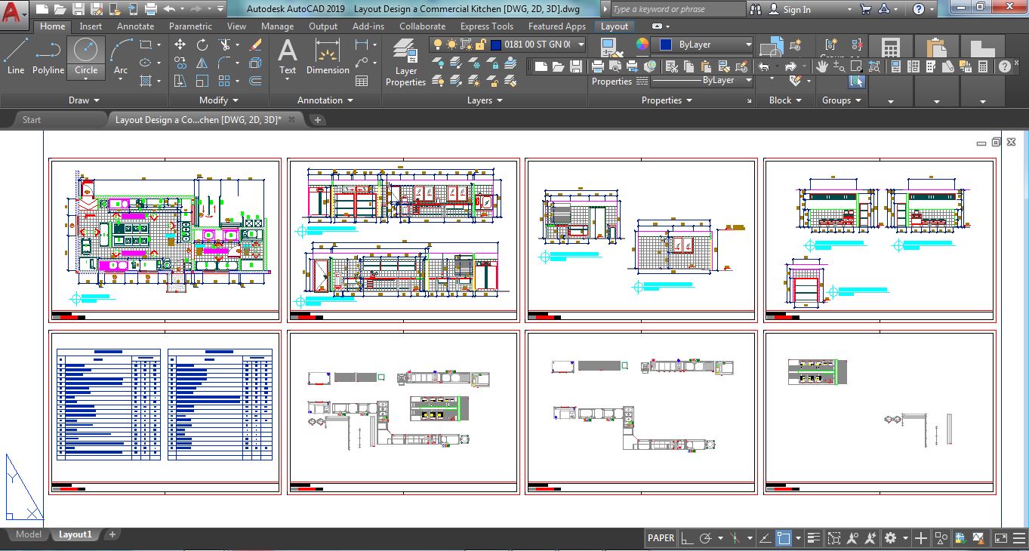Select the Line draw tool
The image size is (1029, 551).
click(x=16, y=57)
